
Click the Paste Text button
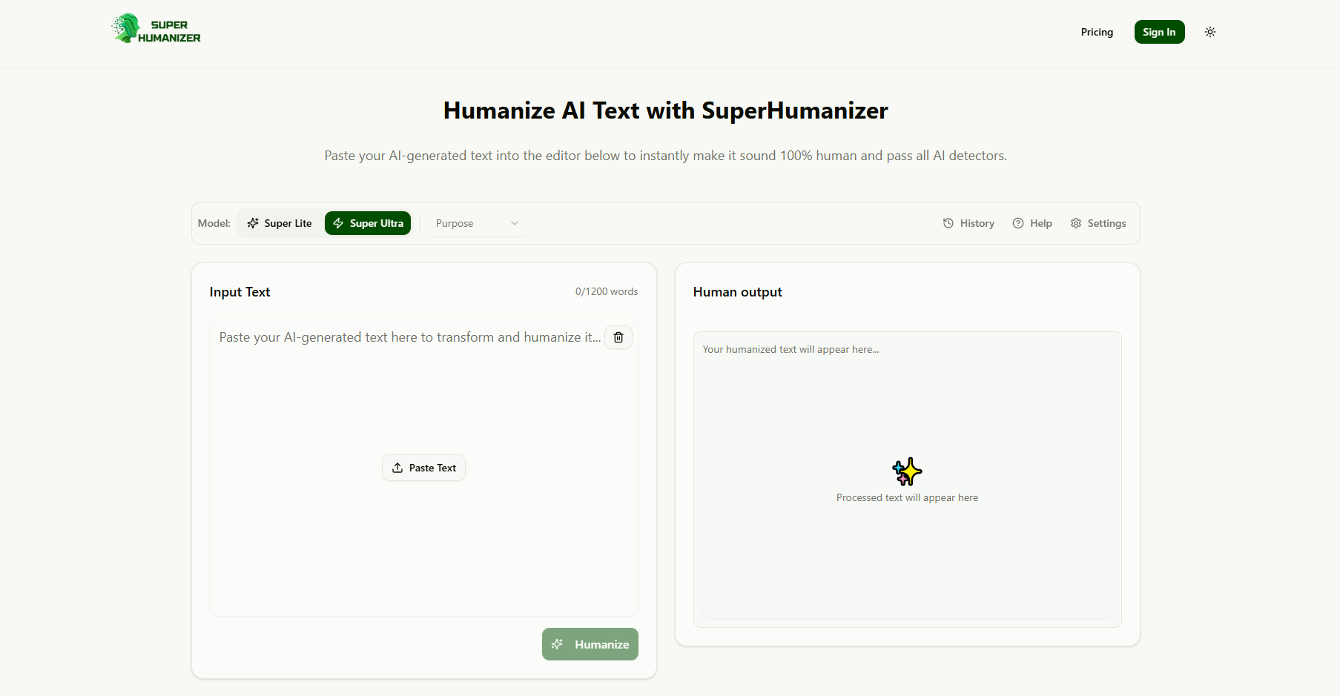[x=423, y=468]
